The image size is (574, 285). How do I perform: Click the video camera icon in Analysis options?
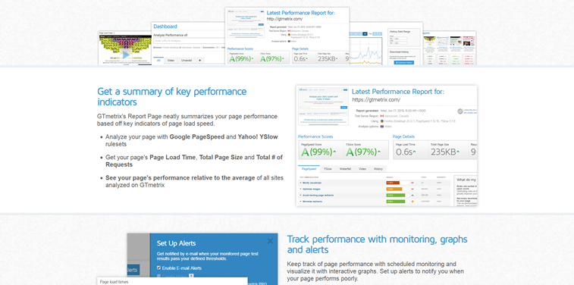coord(382,127)
